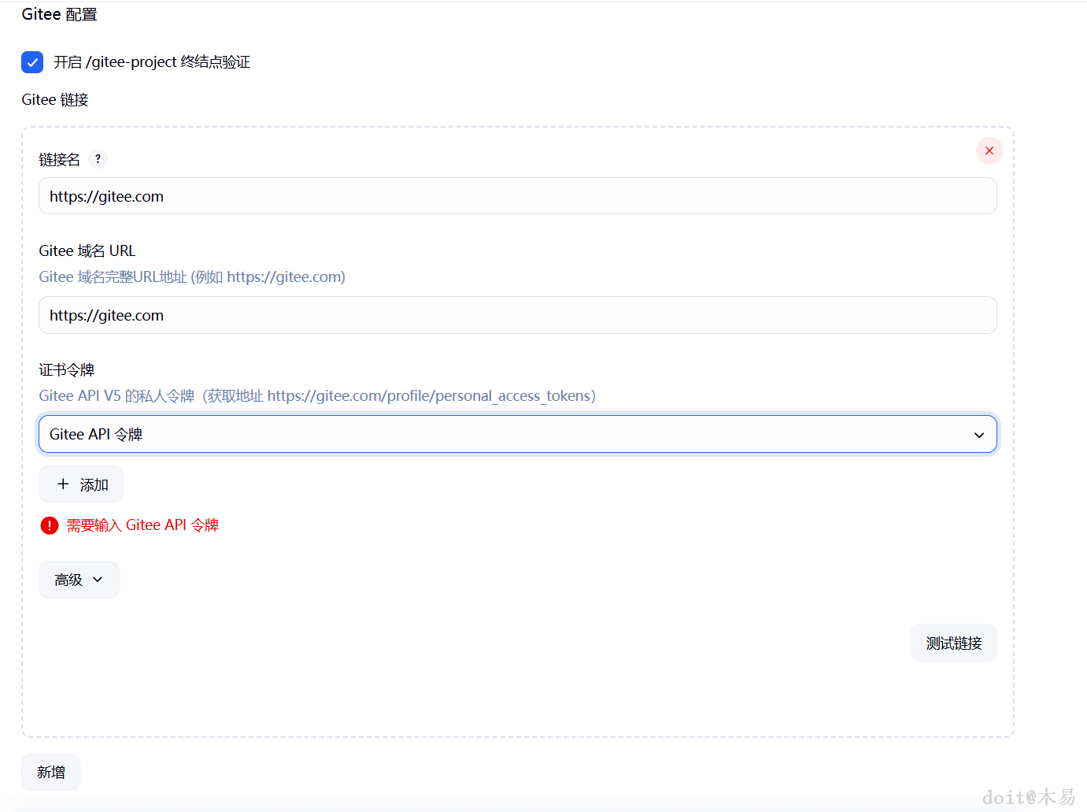The image size is (1087, 812).
Task: Click into the Gitee 域名 URL input field
Action: 518,315
